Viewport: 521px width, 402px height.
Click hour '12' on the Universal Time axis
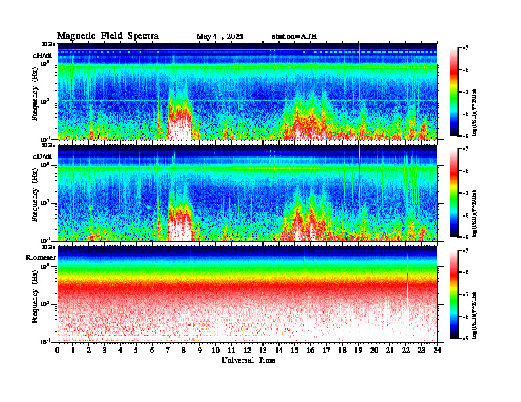point(247,351)
